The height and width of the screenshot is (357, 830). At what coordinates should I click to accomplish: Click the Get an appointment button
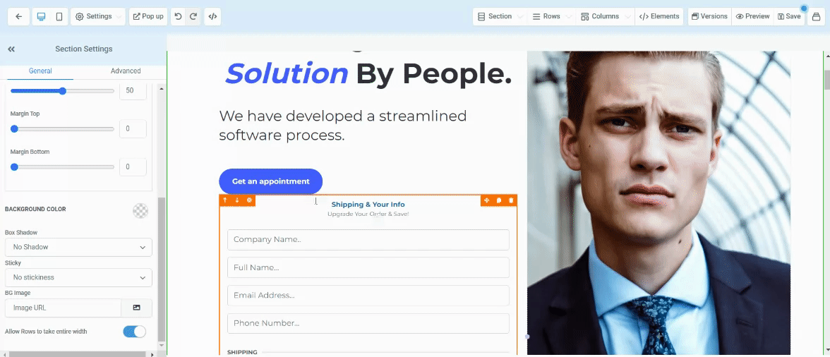tap(270, 181)
